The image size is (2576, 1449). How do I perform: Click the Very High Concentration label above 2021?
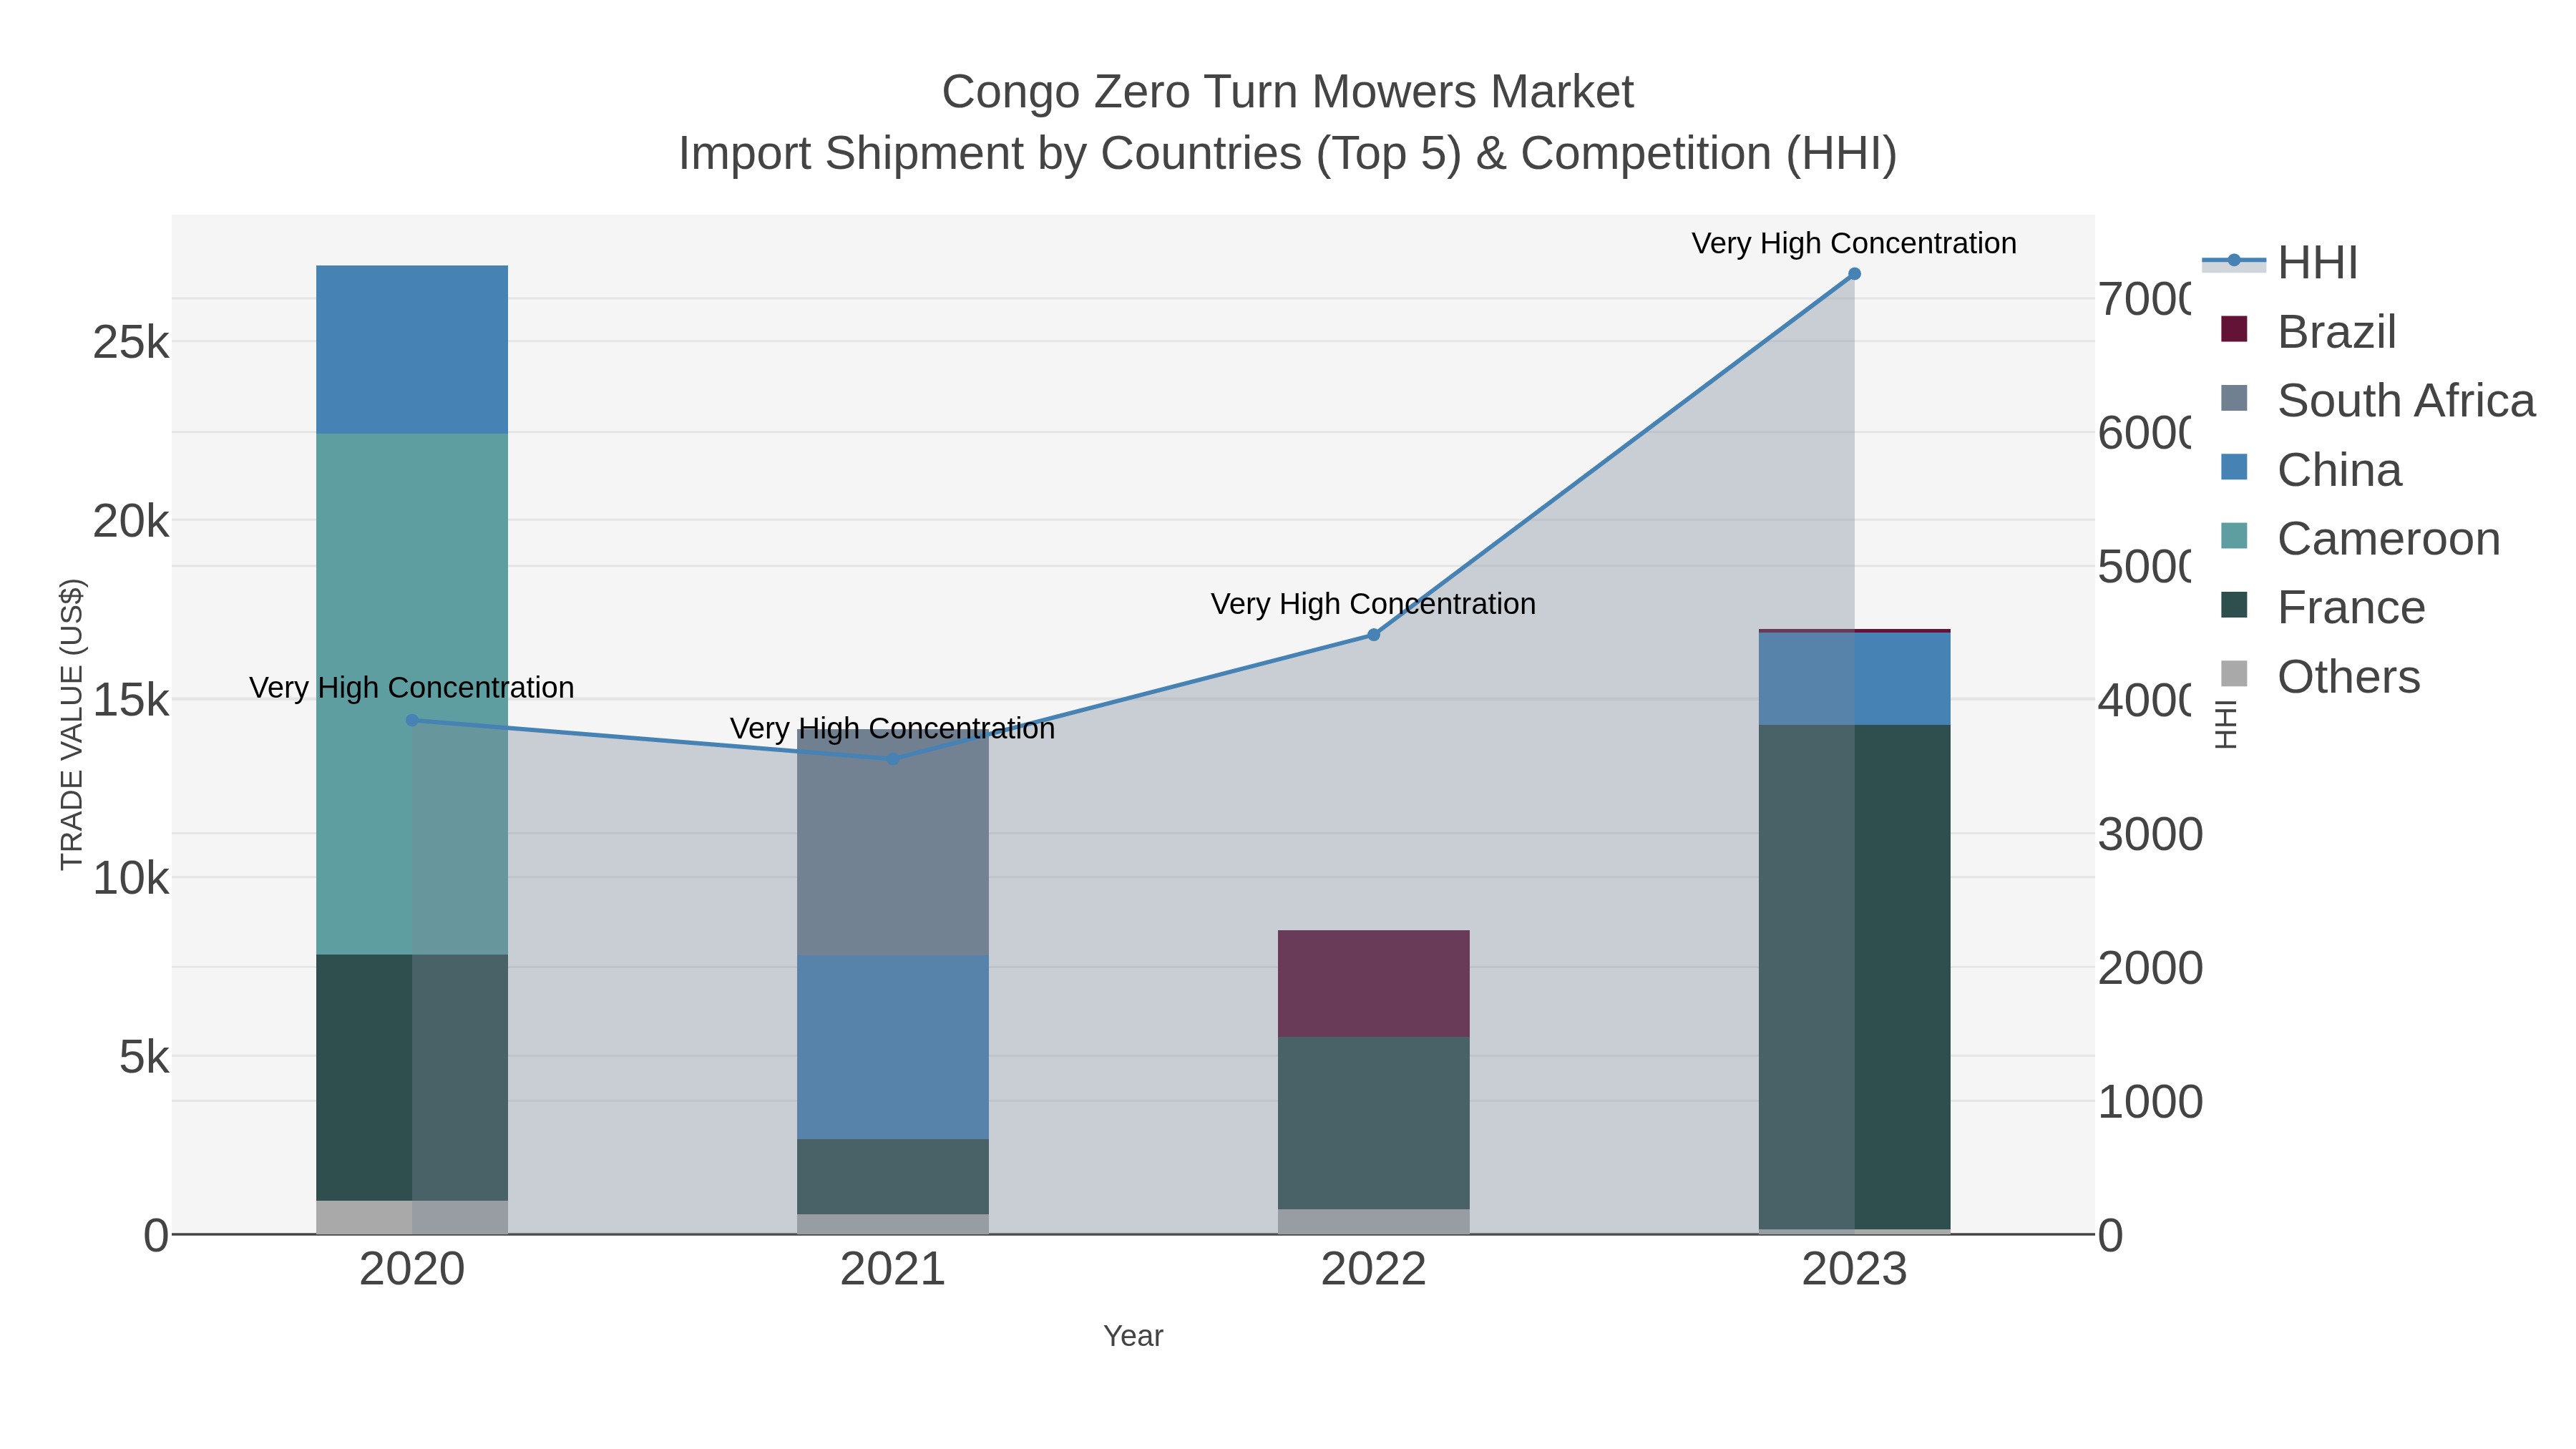893,729
